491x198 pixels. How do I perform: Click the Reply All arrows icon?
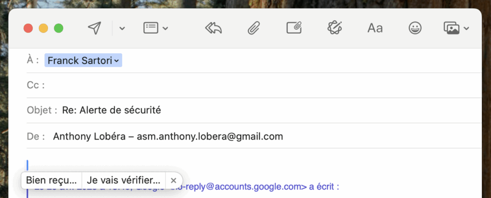coord(213,28)
